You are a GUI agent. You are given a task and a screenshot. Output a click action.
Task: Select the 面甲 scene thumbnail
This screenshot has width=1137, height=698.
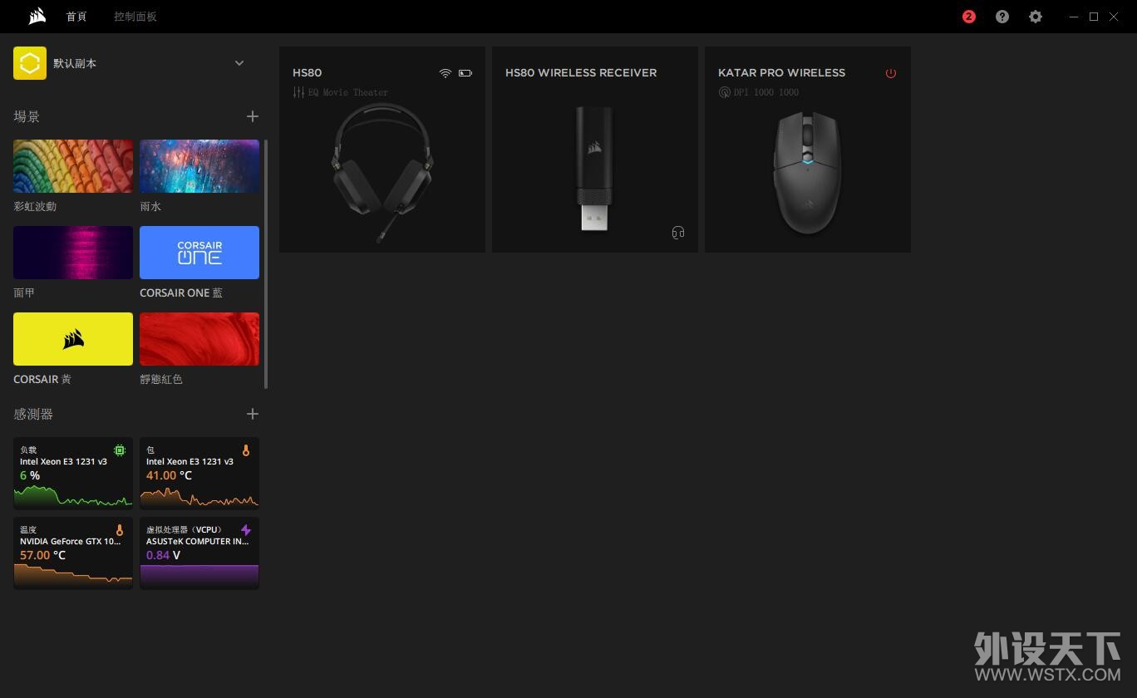(73, 253)
